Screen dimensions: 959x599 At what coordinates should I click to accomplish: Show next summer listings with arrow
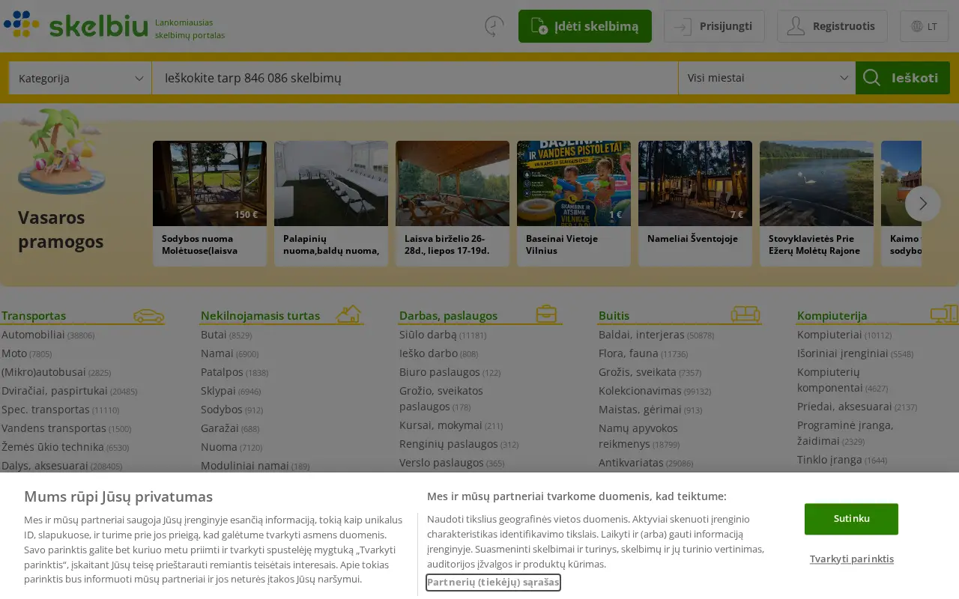coord(923,204)
